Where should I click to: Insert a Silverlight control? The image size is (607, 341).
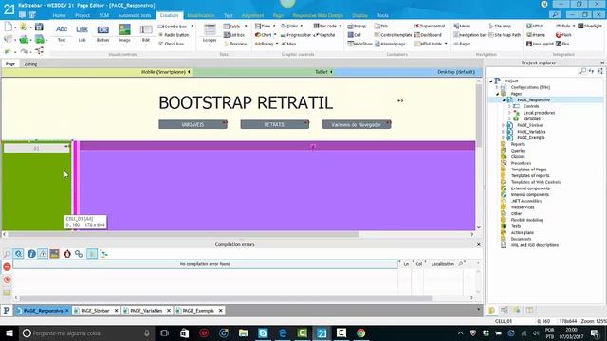[x=590, y=26]
